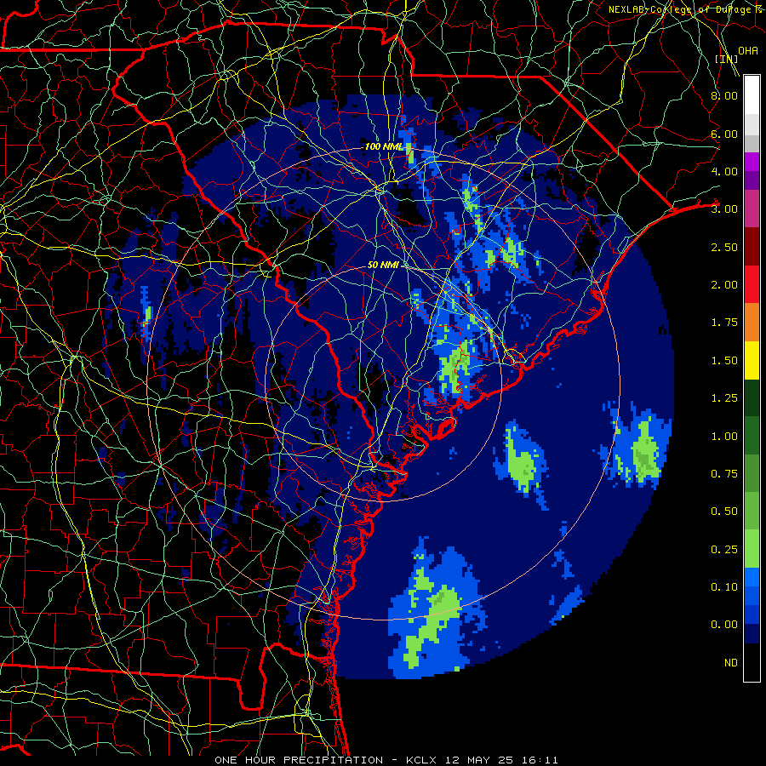
Task: Click the 0.10 legend value
Action: point(724,587)
